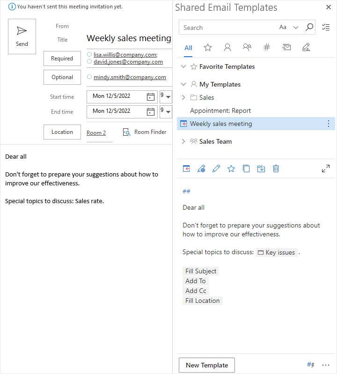The image size is (337, 374).
Task: Close the Shared Email Templates pane
Action: (x=329, y=7)
